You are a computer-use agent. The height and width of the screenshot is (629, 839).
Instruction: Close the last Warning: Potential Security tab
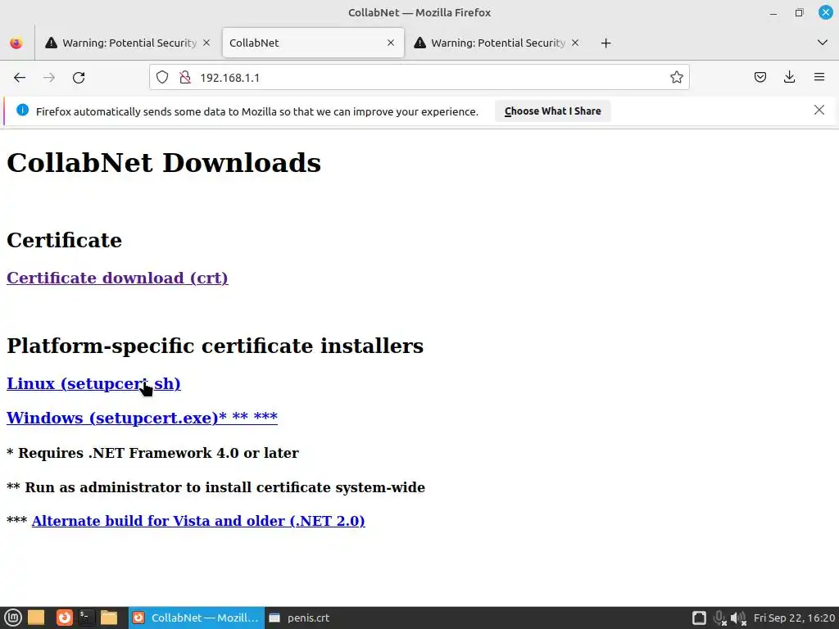pos(575,43)
